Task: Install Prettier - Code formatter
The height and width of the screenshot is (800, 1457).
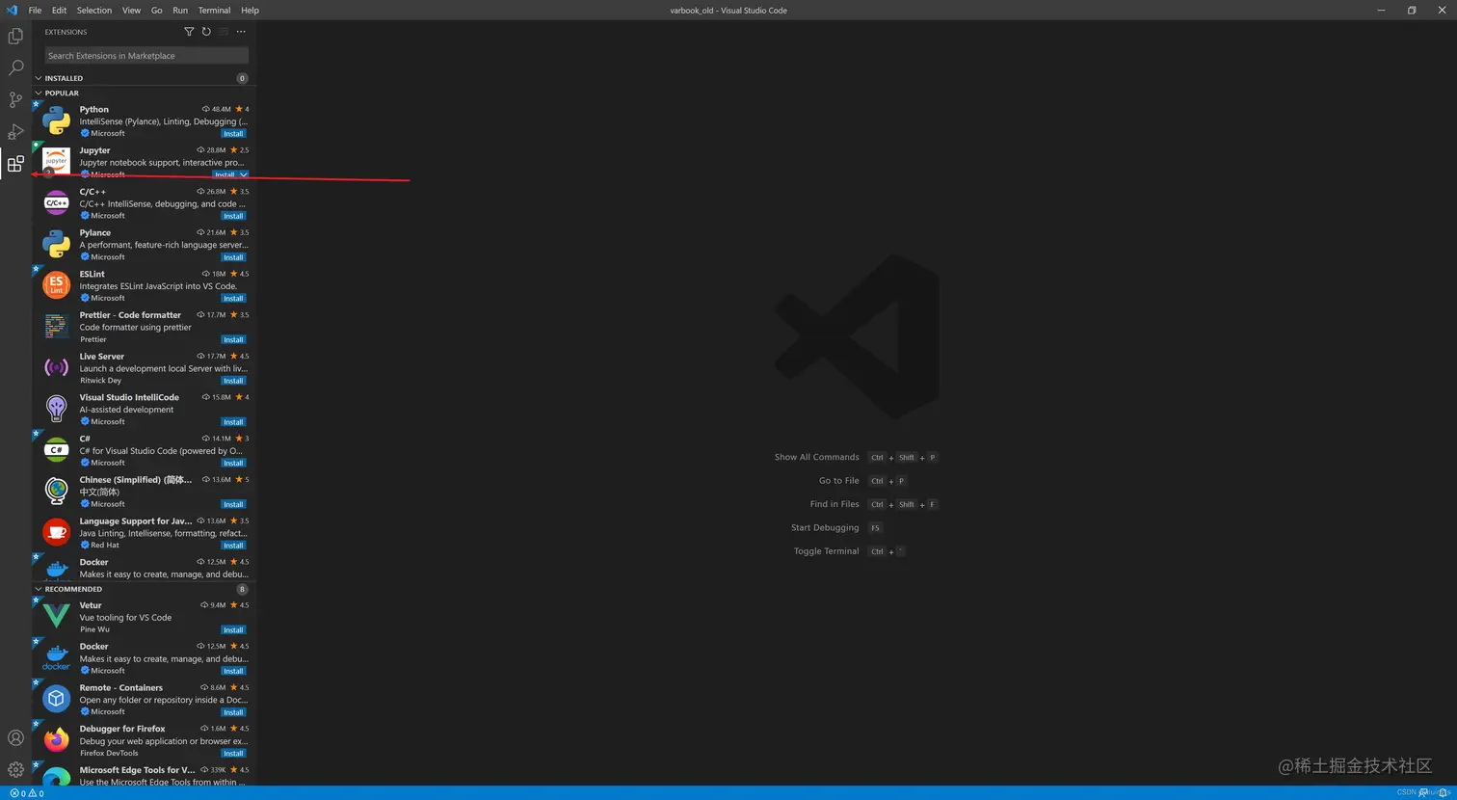Action: 233,339
